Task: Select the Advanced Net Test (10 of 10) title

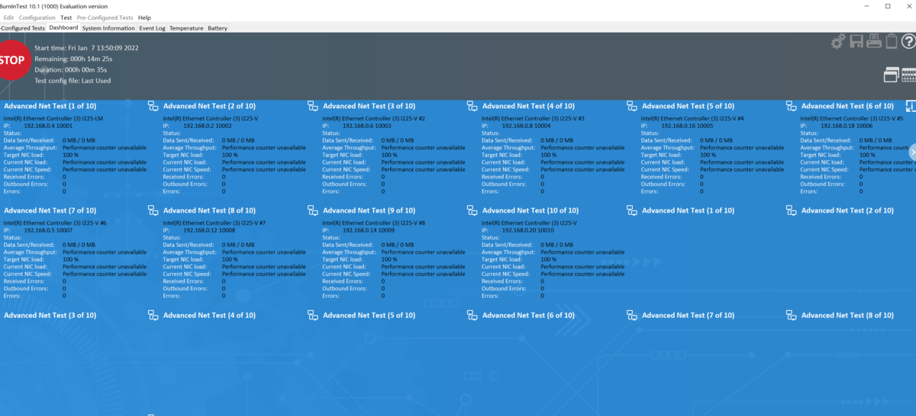Action: (x=531, y=210)
